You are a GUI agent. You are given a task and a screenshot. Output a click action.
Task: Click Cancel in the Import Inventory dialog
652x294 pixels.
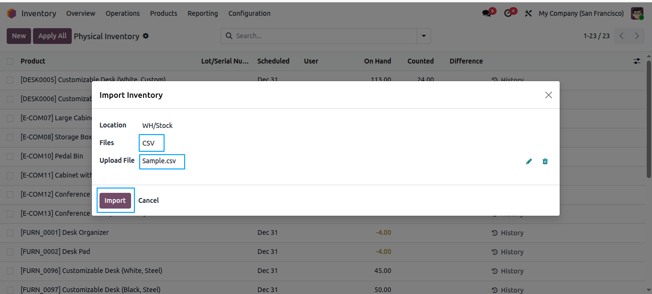pyautogui.click(x=149, y=200)
